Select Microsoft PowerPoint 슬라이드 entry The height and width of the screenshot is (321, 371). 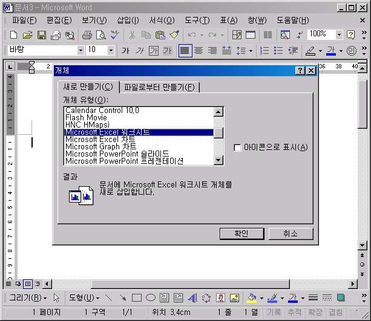[139, 154]
